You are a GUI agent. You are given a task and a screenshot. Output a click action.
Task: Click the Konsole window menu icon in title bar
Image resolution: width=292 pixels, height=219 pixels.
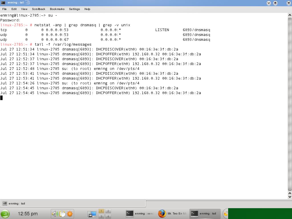pos(3,3)
